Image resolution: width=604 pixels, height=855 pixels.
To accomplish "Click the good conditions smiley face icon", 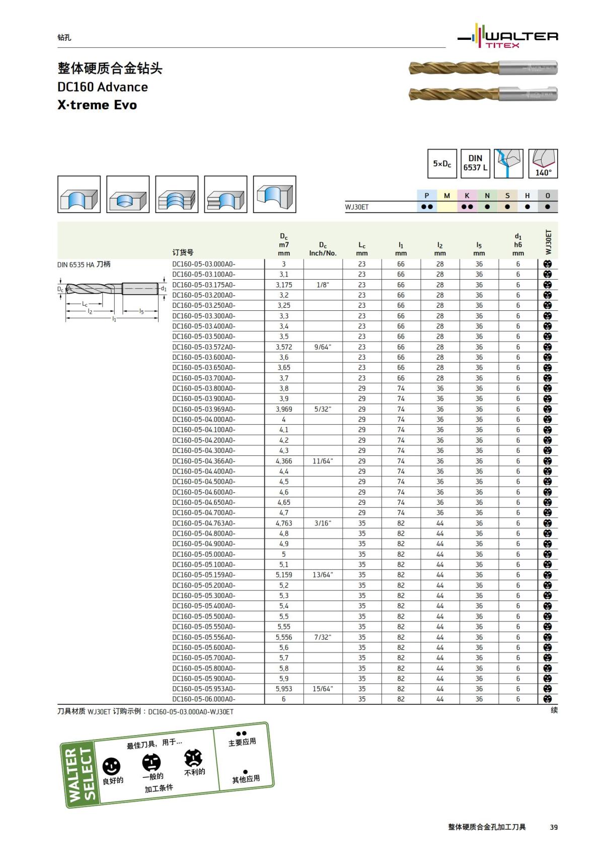I will pos(111,766).
